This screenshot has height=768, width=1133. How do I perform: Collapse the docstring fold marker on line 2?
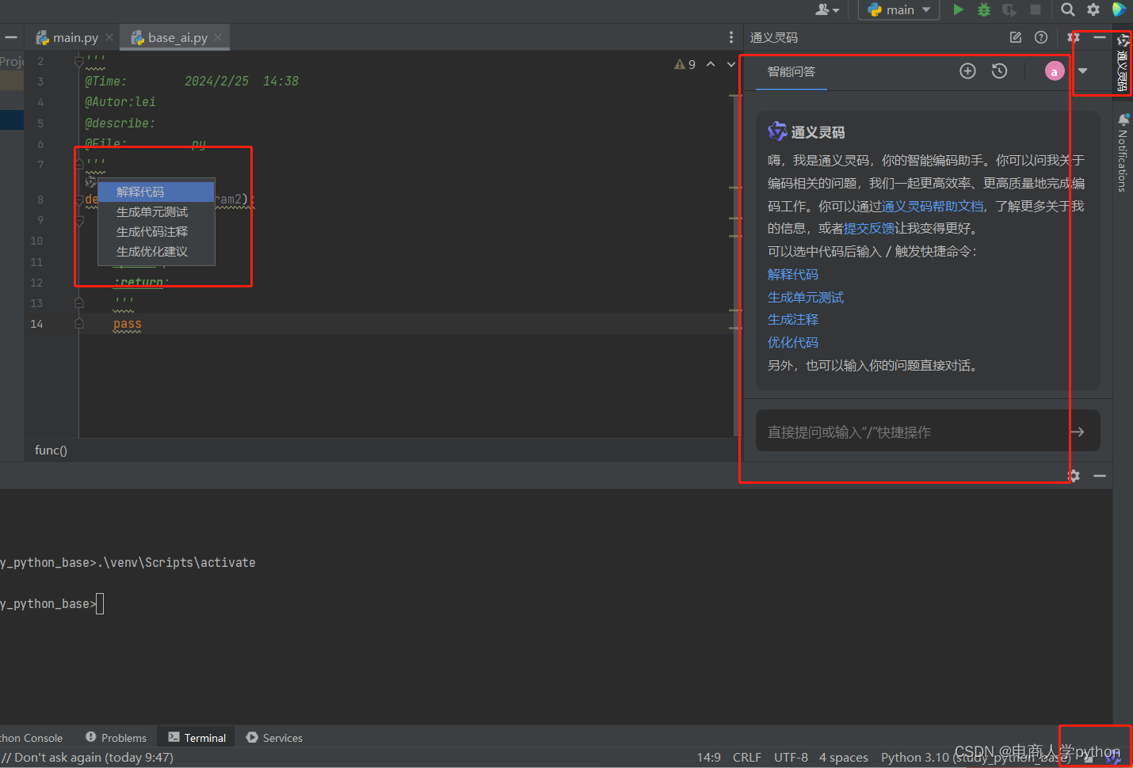(x=79, y=60)
